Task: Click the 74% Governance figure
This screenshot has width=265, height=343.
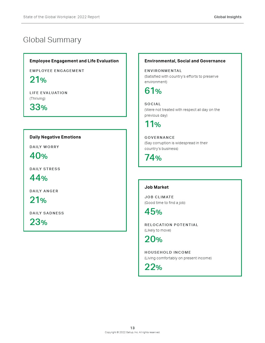Action: coord(153,157)
